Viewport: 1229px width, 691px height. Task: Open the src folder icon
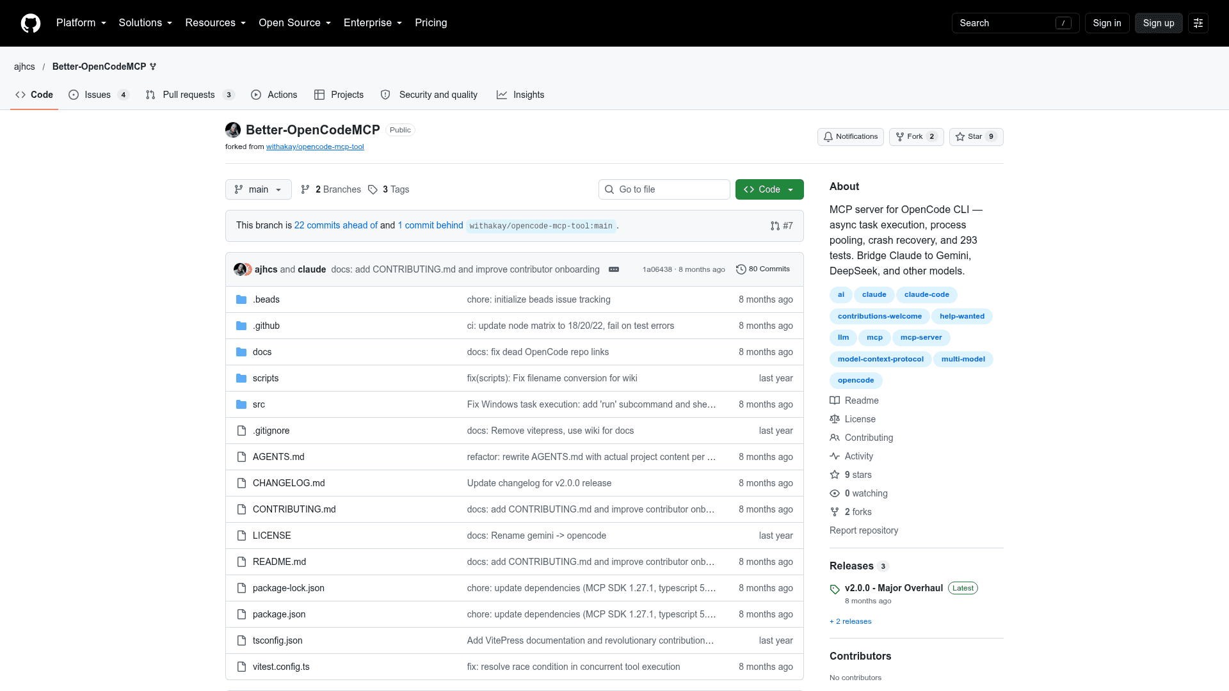[241, 404]
